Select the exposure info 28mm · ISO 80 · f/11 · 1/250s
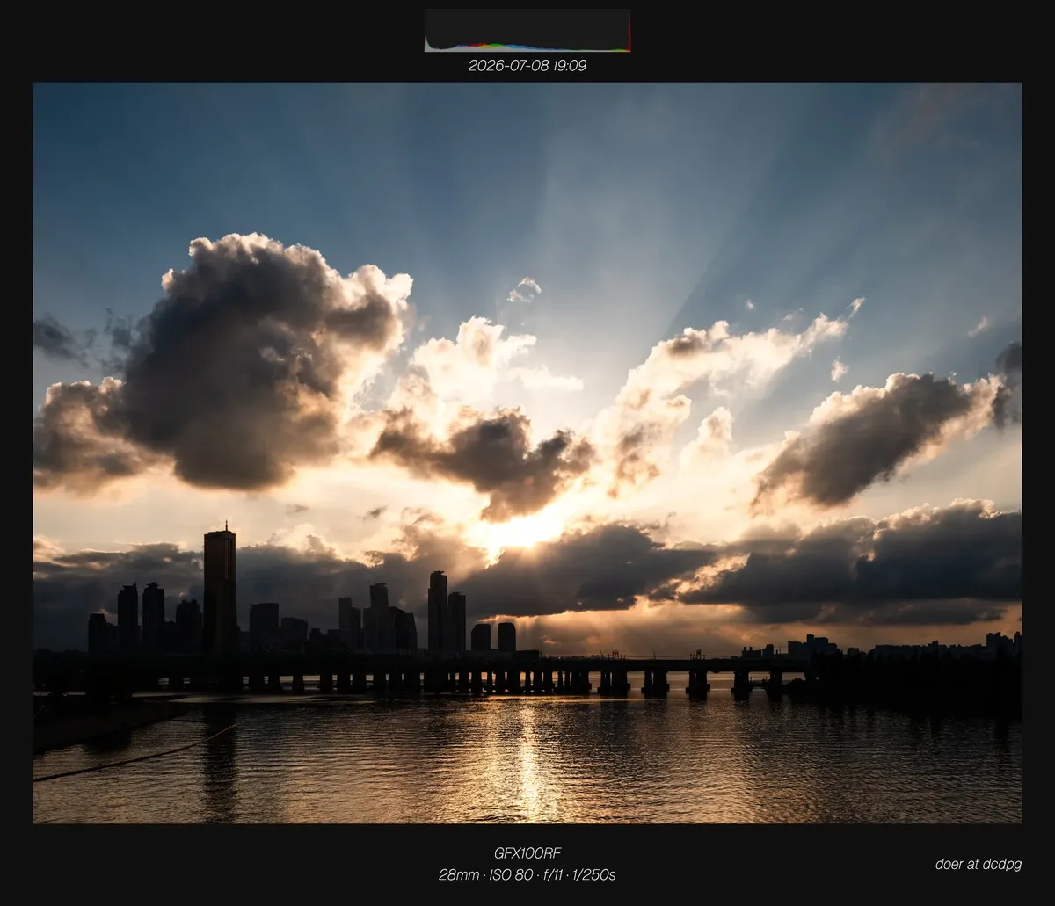The height and width of the screenshot is (906, 1055). 527,875
